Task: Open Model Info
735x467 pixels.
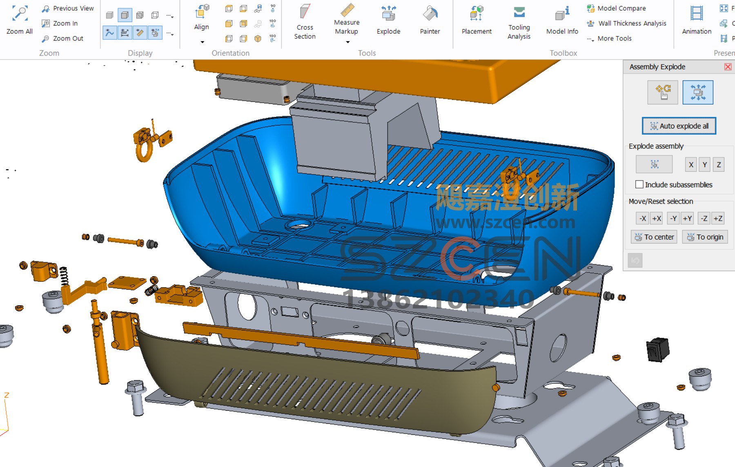Action: pos(562,20)
